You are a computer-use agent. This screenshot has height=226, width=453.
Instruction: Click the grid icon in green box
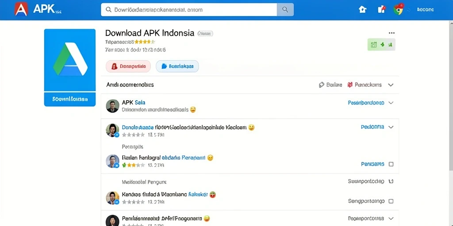374,45
